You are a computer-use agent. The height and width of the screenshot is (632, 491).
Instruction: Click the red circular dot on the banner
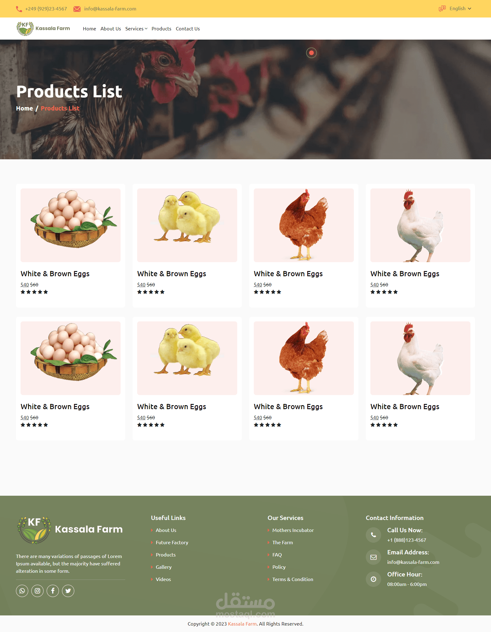point(311,53)
